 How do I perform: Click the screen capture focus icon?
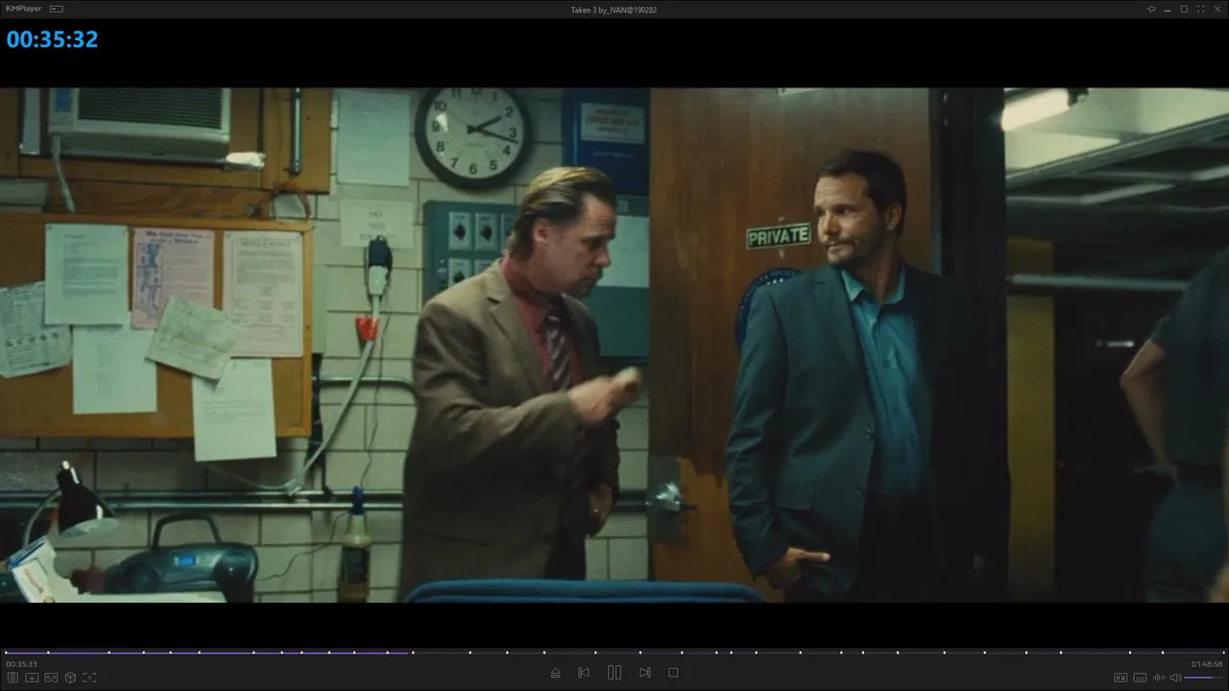pyautogui.click(x=89, y=678)
